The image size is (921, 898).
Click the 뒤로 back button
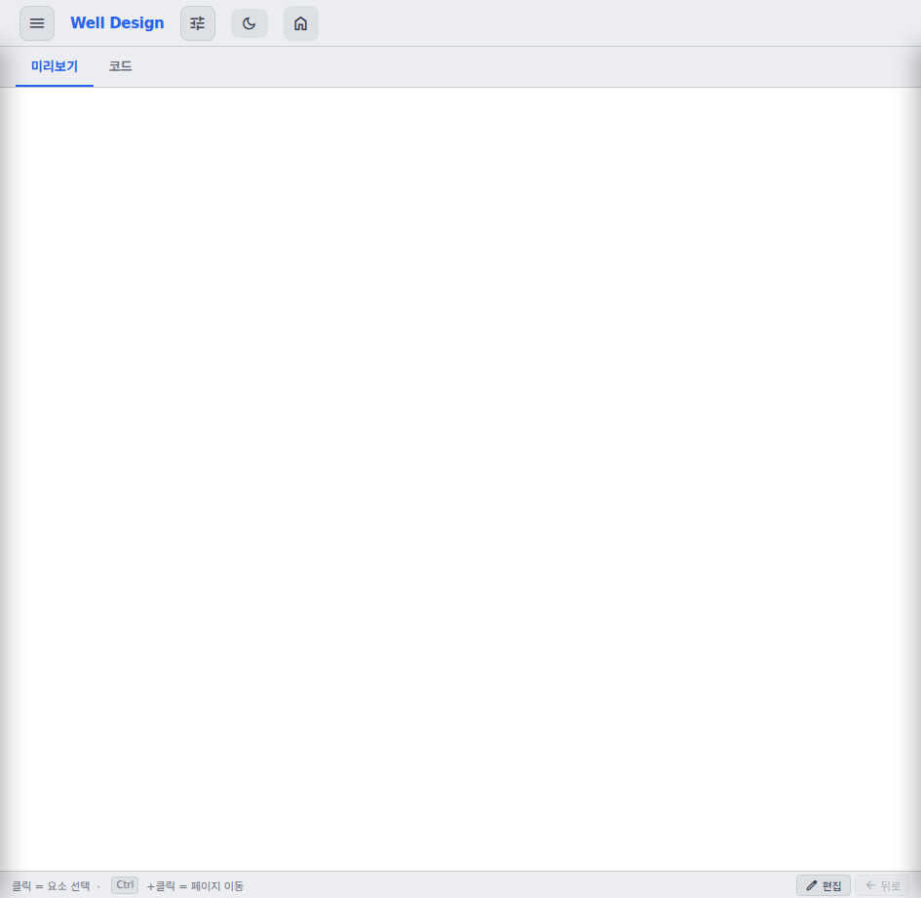882,885
